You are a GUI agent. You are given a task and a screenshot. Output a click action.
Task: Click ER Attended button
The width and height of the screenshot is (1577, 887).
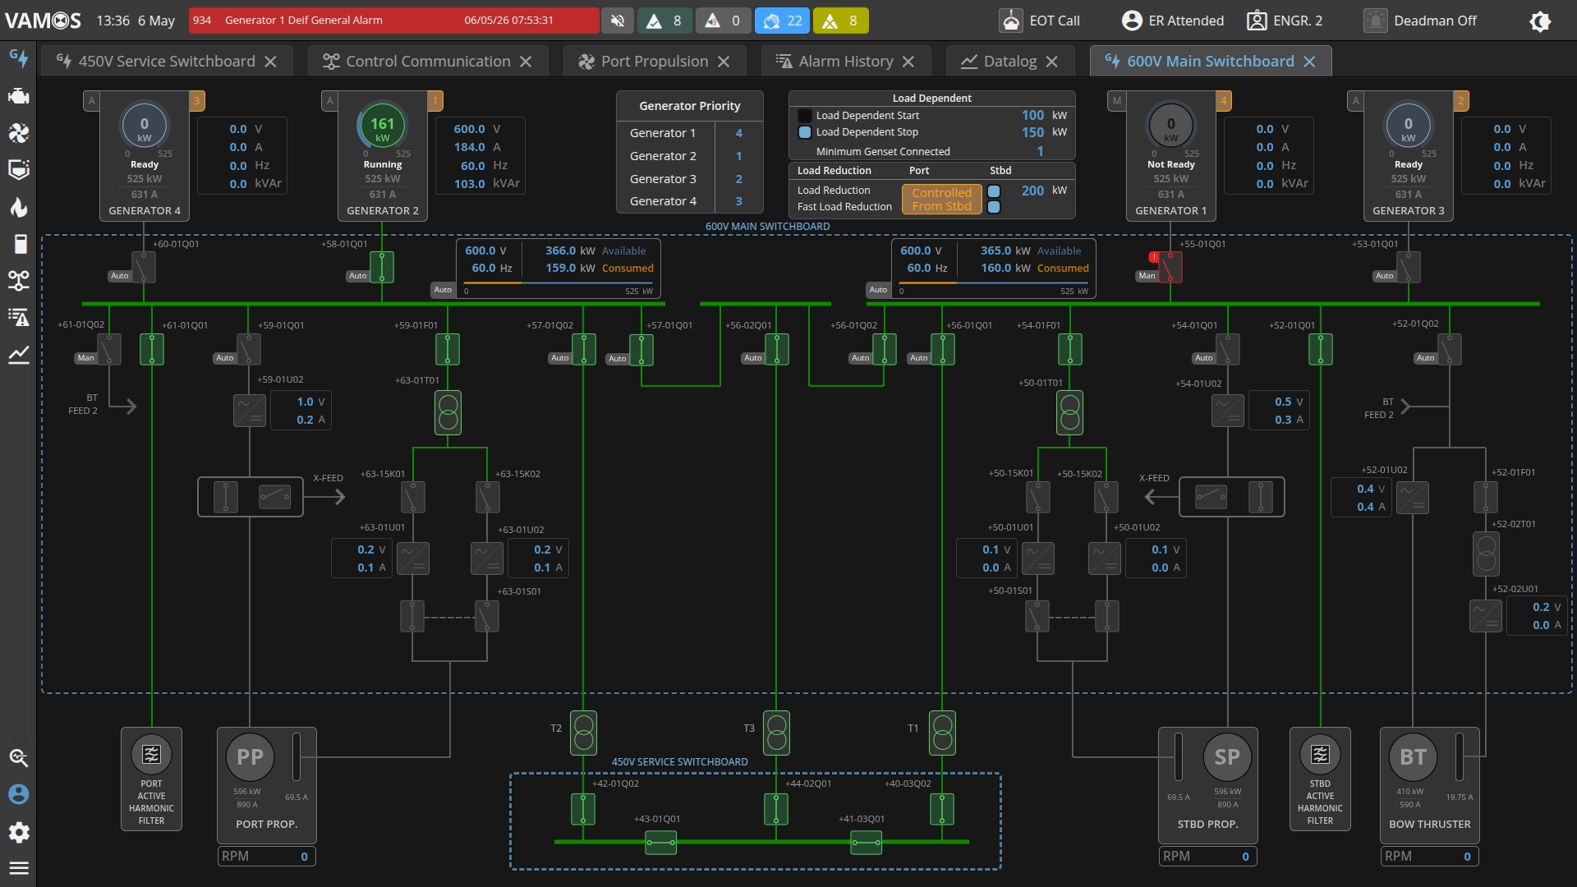coord(1173,21)
